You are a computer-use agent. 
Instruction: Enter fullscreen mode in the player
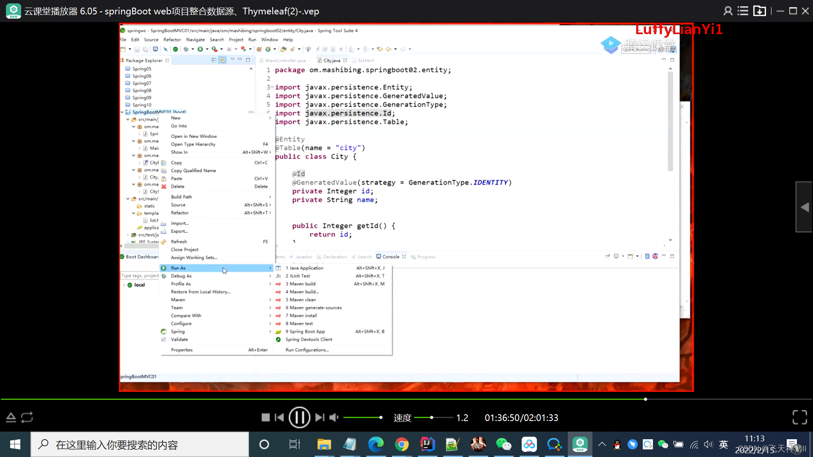coord(799,417)
